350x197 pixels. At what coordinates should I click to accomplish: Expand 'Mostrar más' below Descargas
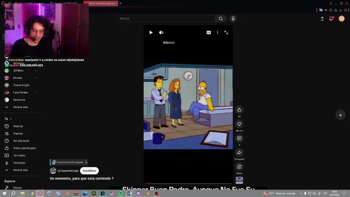pos(21,170)
